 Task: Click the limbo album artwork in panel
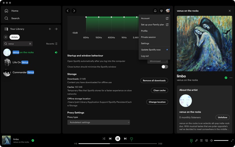tap(204, 44)
